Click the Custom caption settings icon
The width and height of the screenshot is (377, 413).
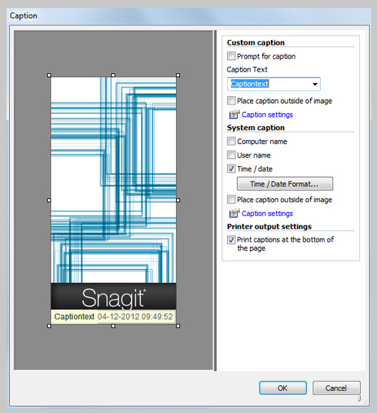click(x=234, y=115)
